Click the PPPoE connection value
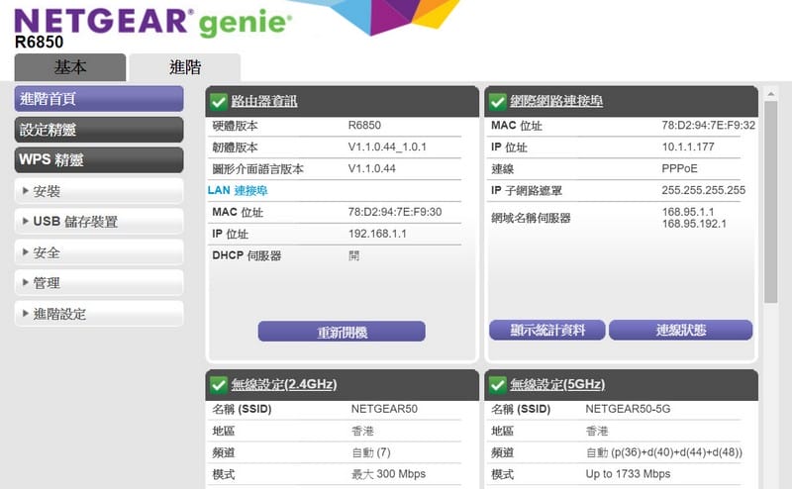The height and width of the screenshot is (489, 792). [679, 168]
